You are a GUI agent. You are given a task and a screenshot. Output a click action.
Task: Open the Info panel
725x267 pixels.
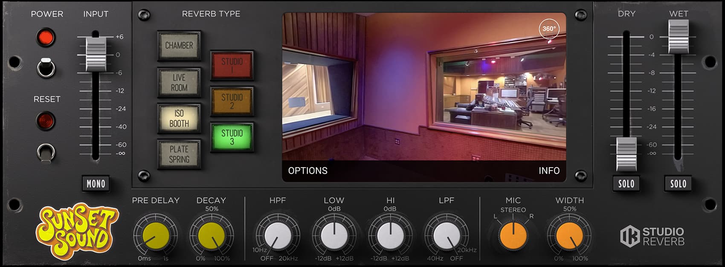(x=549, y=171)
